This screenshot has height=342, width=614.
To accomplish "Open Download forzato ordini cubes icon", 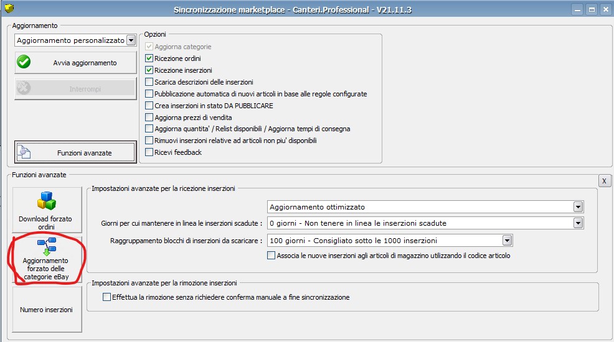I will coord(47,201).
